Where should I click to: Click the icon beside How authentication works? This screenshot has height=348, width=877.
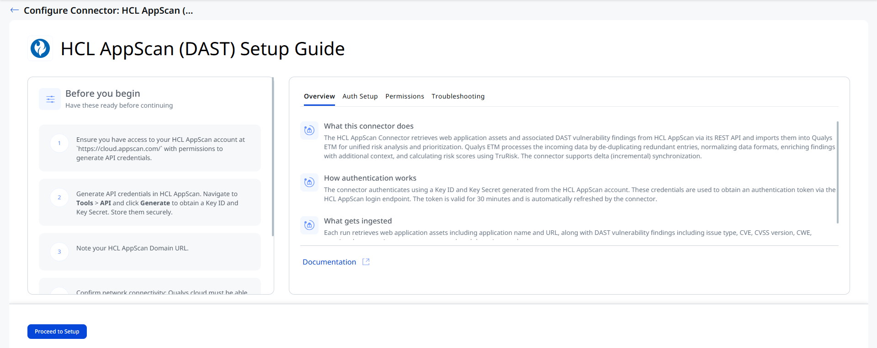click(x=309, y=182)
